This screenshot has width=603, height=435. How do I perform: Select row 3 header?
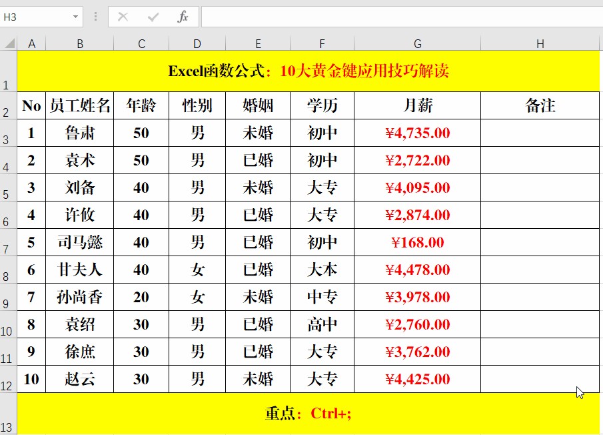point(8,133)
